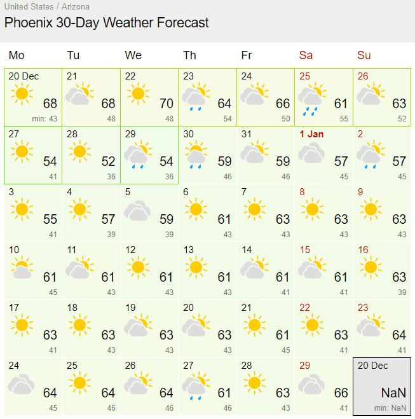
Task: Click the partly cloudy icon on December 21
Action: click(x=79, y=93)
